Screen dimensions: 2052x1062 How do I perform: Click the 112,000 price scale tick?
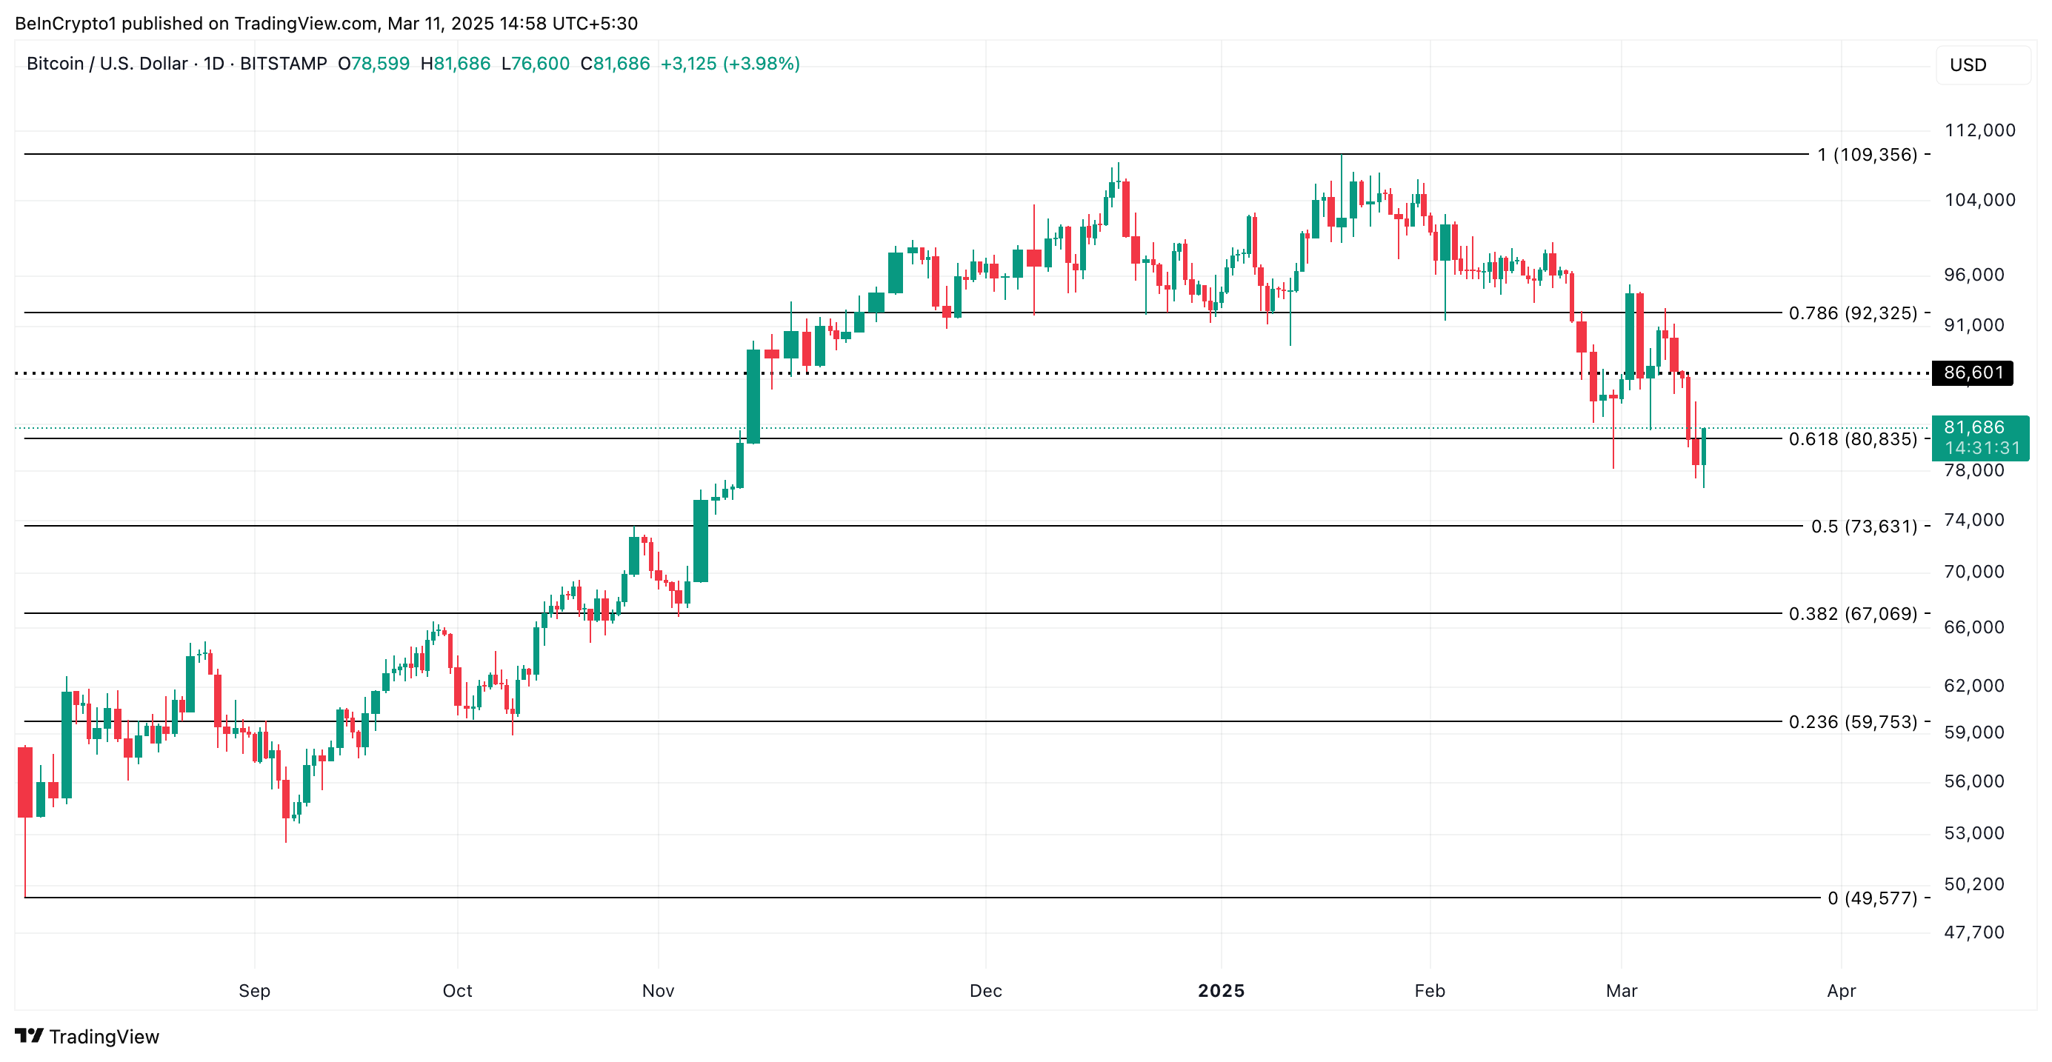point(1979,130)
